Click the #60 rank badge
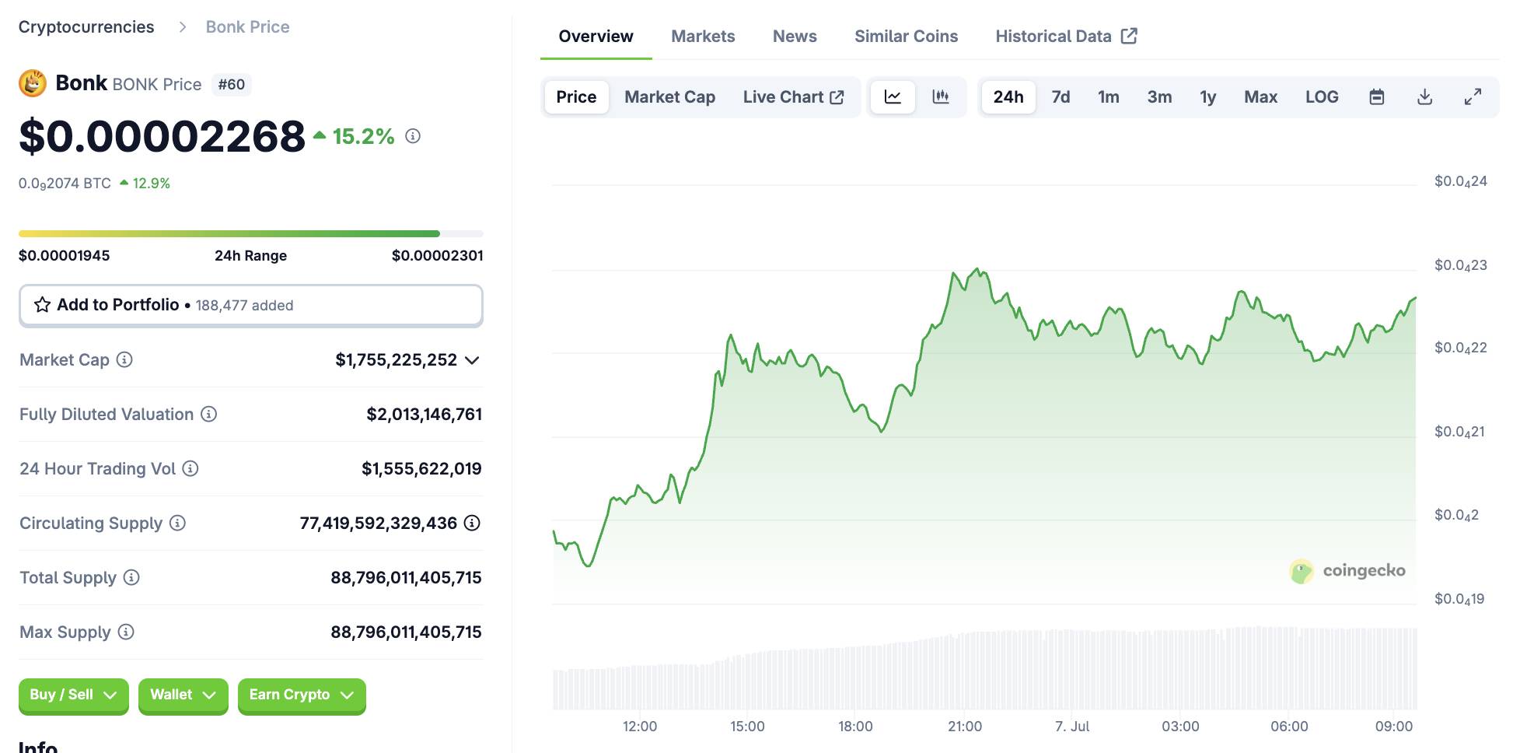 click(x=231, y=84)
